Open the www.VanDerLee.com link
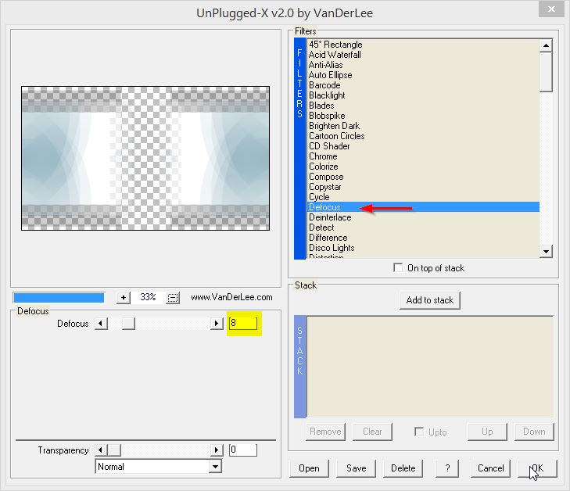The height and width of the screenshot is (491, 570). click(231, 298)
